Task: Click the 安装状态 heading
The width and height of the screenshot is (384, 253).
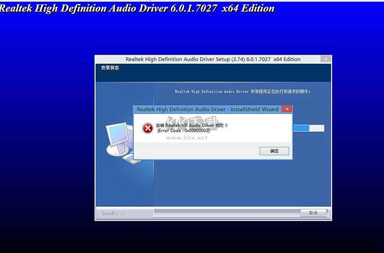Action: [110, 68]
